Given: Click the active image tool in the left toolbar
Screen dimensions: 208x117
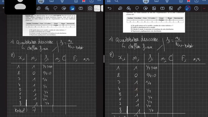Looking at the screenshot, I should click(x=72, y=8).
